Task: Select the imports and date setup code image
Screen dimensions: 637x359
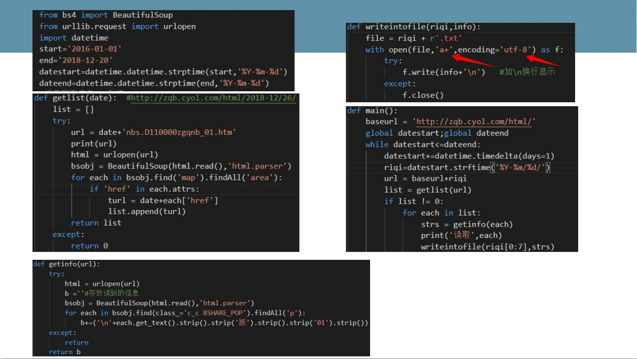Action: pyautogui.click(x=163, y=50)
